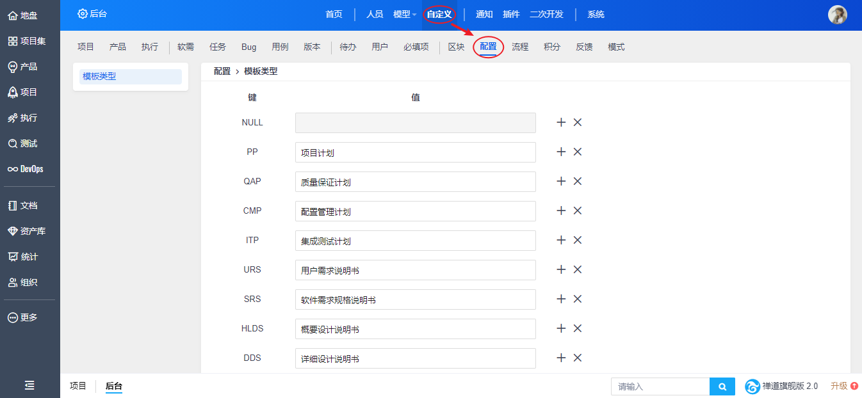Image resolution: width=862 pixels, height=398 pixels.
Task: Click the search magnifier button
Action: (x=722, y=386)
